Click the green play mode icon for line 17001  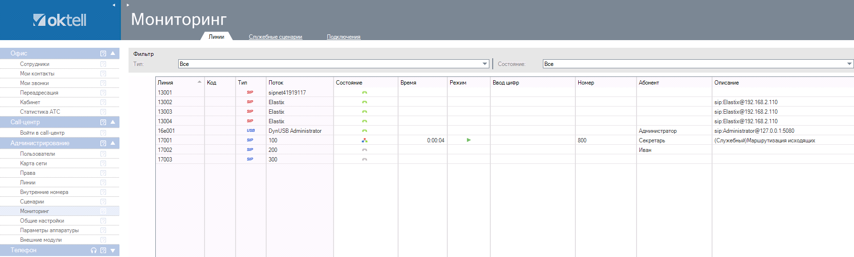coord(469,140)
